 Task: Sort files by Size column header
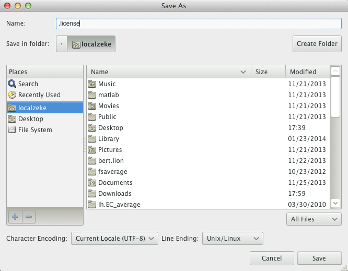268,72
